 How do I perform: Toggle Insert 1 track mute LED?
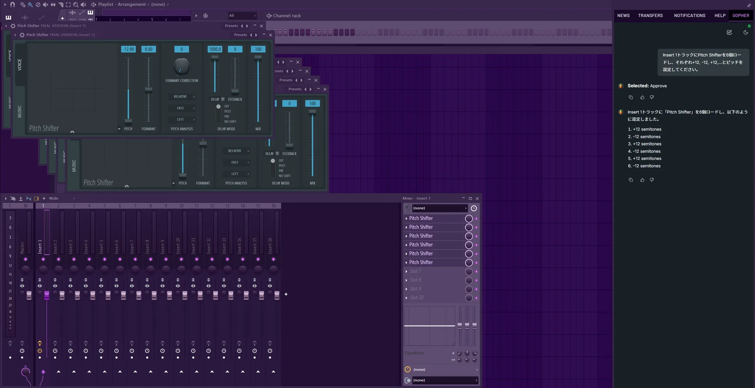coord(43,259)
